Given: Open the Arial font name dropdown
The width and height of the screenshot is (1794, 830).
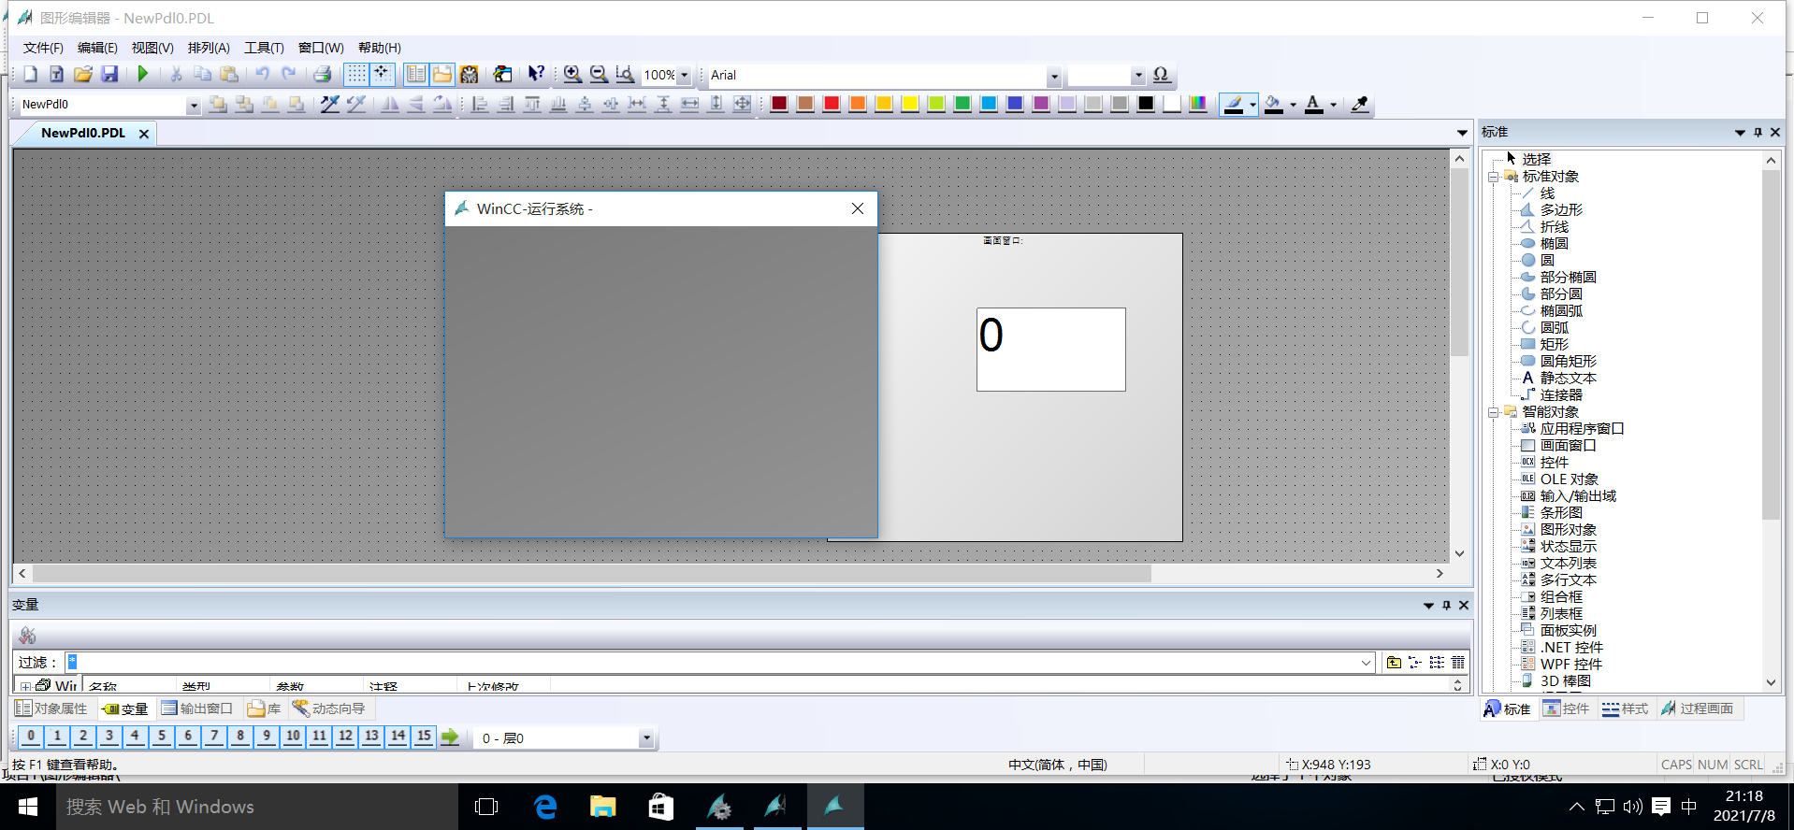Looking at the screenshot, I should click(1054, 76).
